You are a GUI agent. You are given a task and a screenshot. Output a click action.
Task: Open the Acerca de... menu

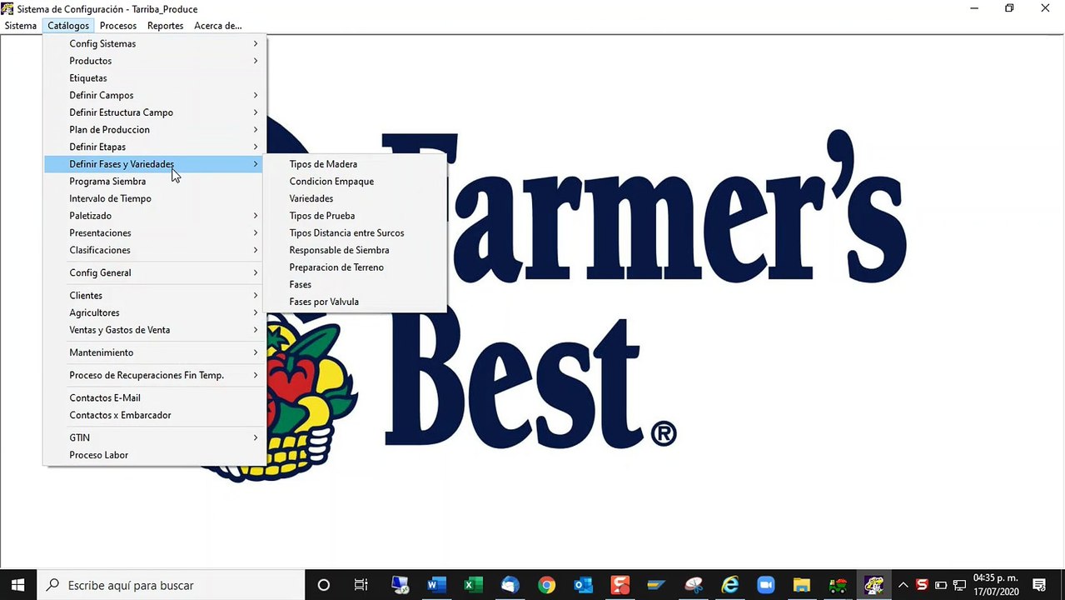(x=217, y=26)
